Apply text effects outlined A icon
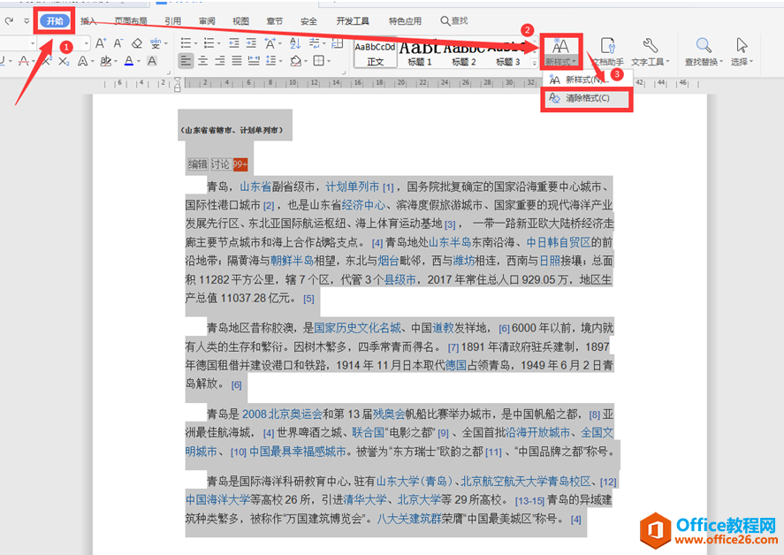 [x=83, y=61]
